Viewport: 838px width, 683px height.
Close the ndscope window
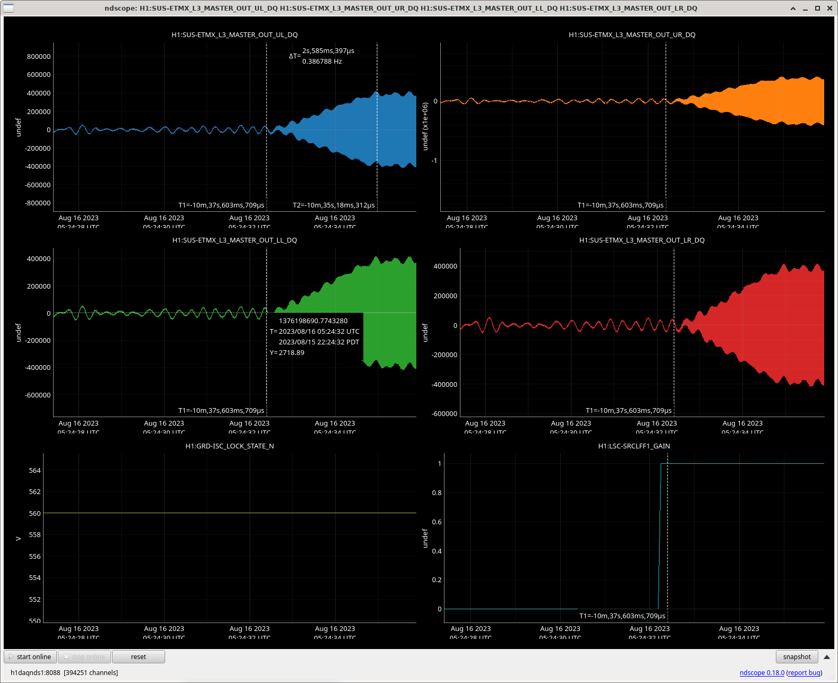pyautogui.click(x=830, y=8)
